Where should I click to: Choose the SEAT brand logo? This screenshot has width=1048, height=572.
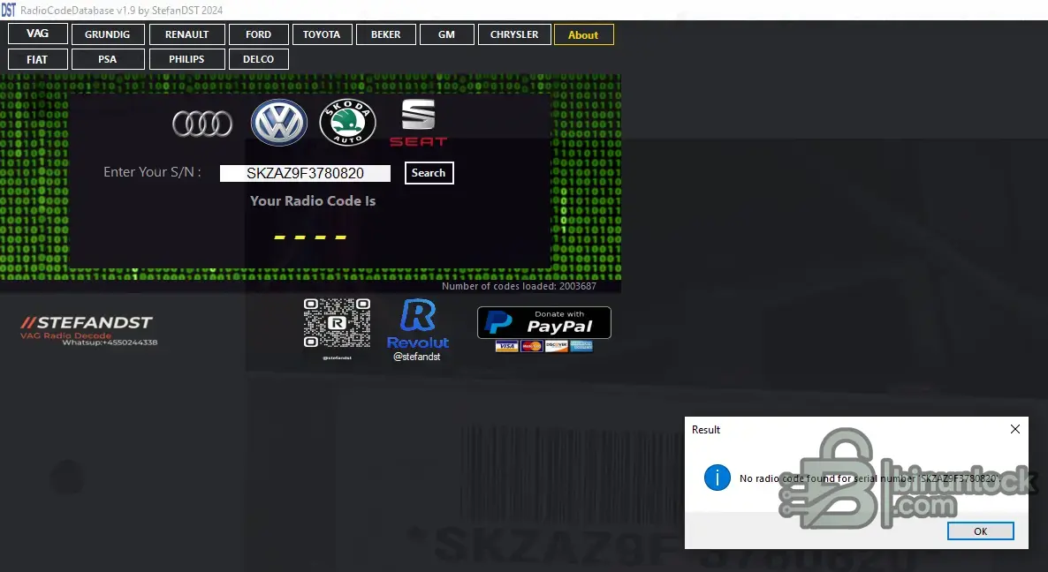[418, 123]
